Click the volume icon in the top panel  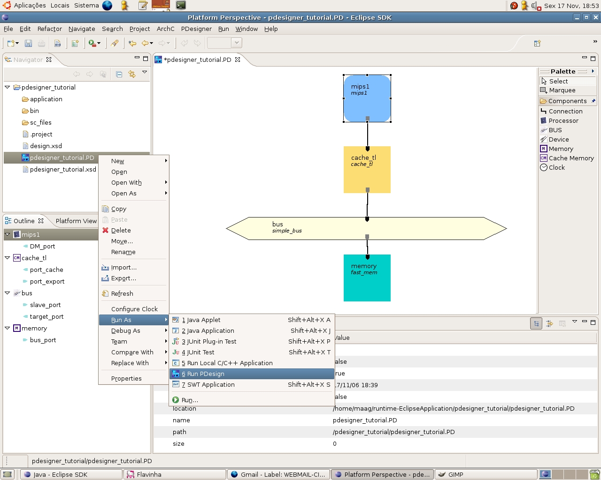point(536,6)
